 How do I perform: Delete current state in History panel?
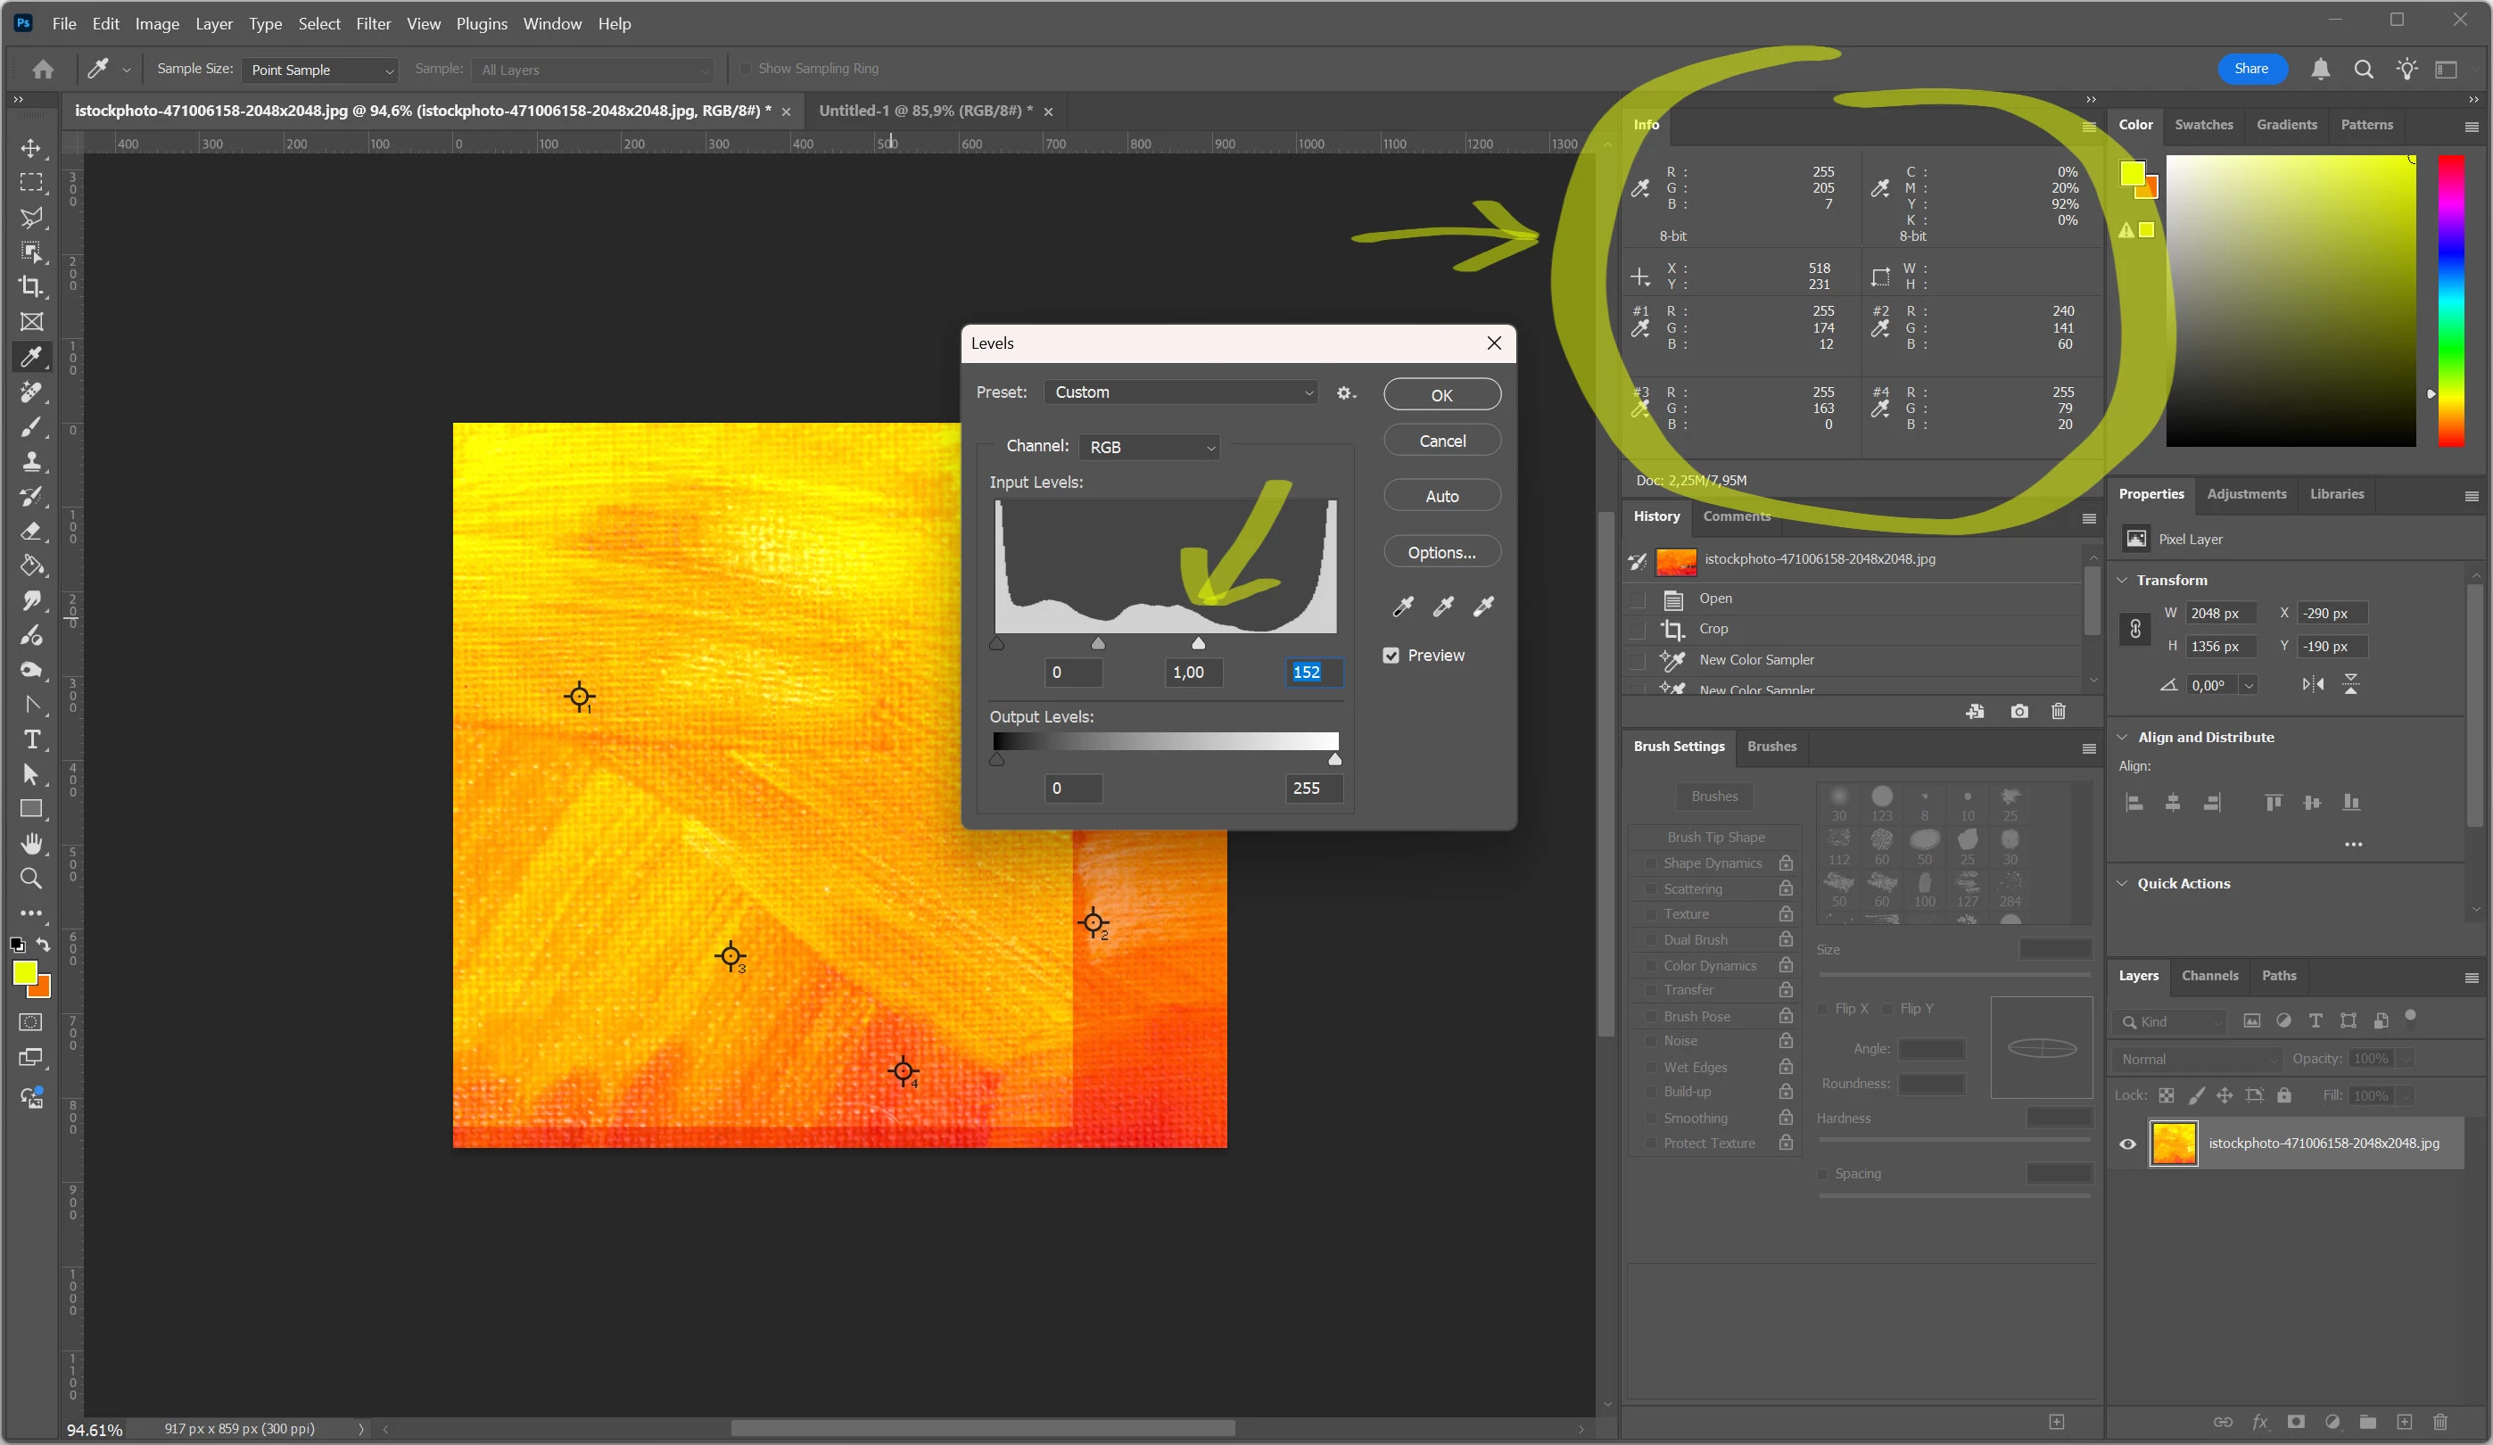pyautogui.click(x=2058, y=711)
